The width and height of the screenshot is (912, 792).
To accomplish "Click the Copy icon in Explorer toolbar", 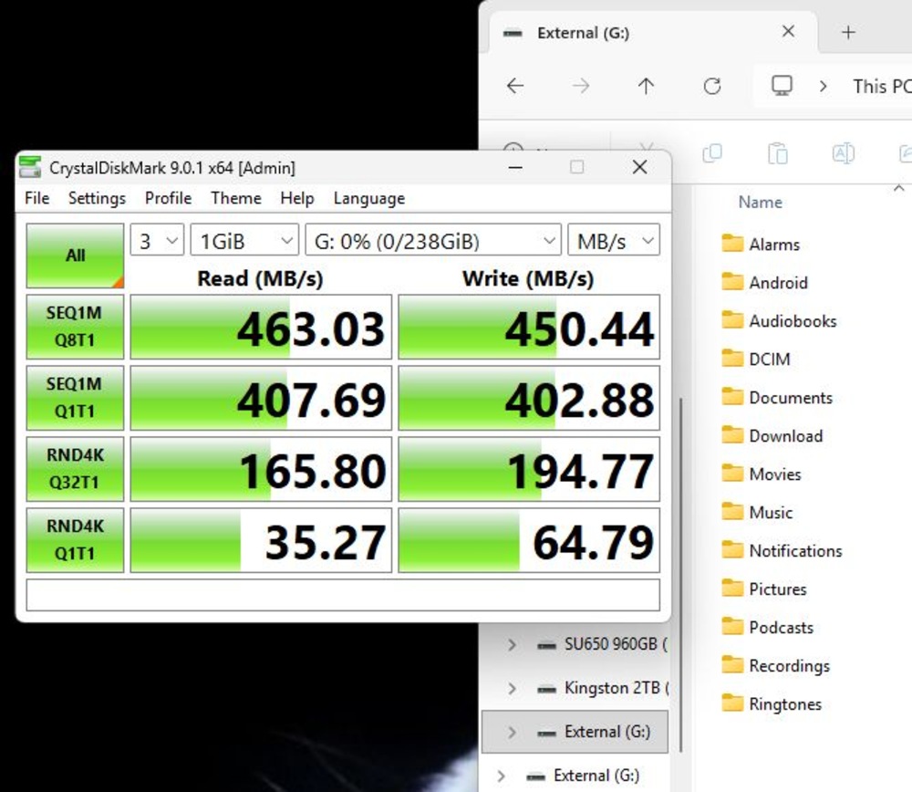I will click(712, 153).
